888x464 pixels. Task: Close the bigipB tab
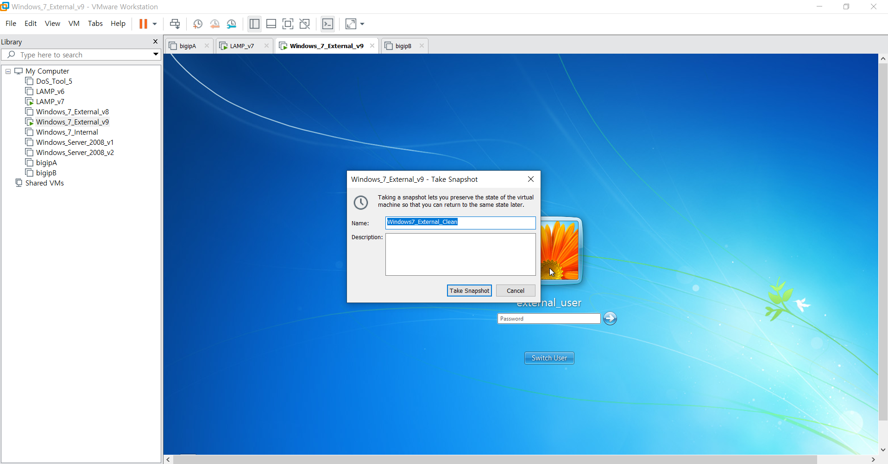pos(422,45)
